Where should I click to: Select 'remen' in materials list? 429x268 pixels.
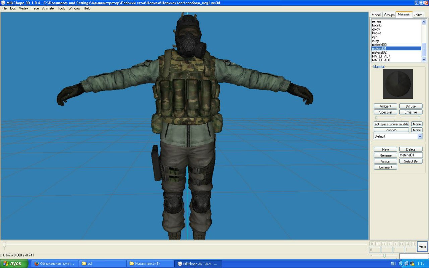[x=396, y=21]
